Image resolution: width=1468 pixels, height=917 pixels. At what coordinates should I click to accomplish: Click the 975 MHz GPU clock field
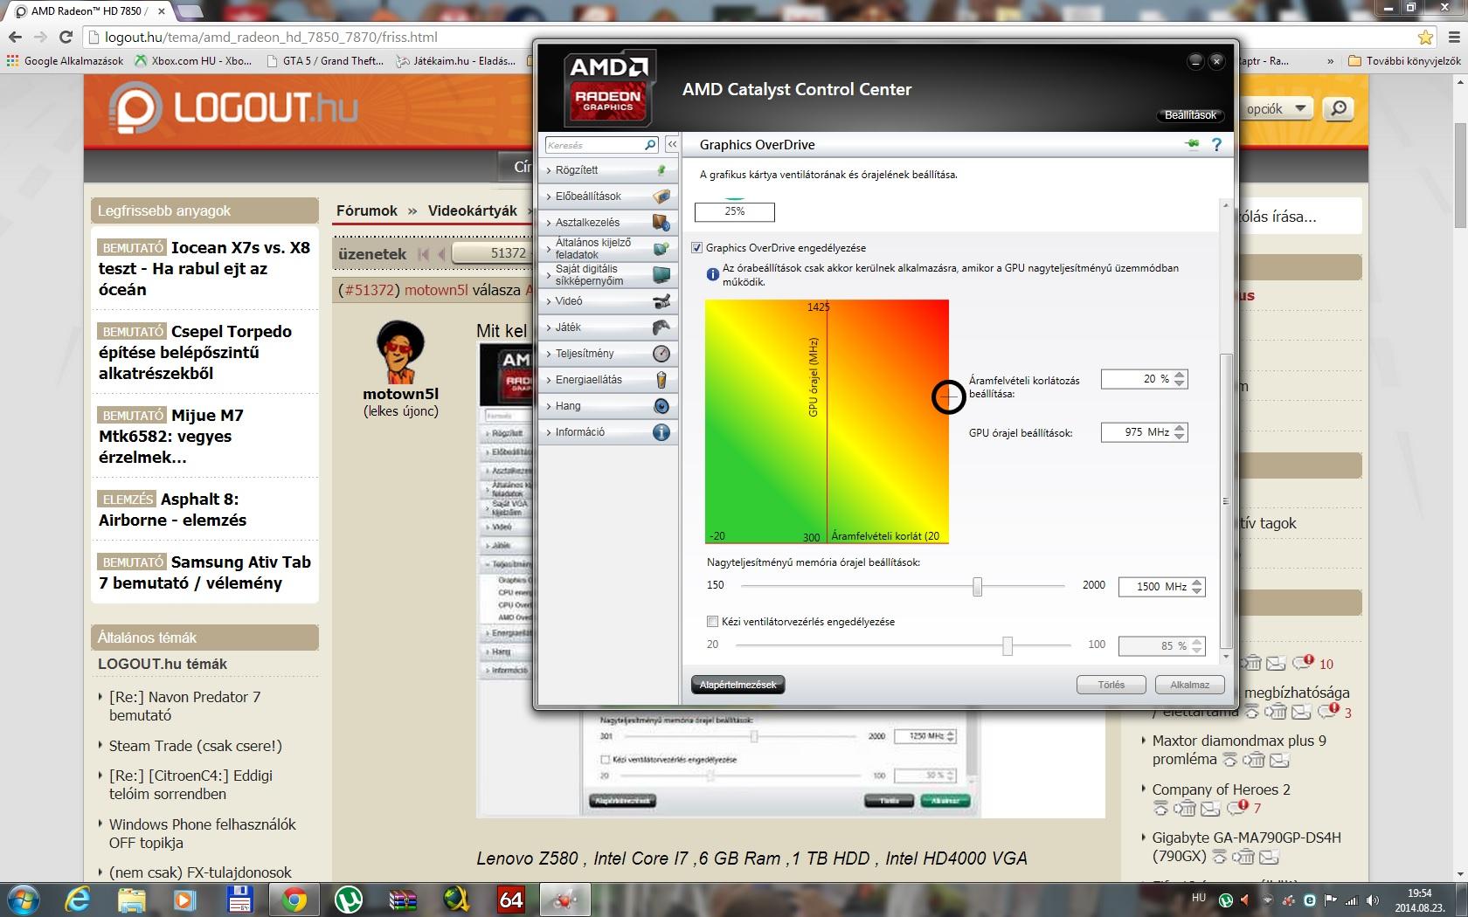tap(1137, 432)
